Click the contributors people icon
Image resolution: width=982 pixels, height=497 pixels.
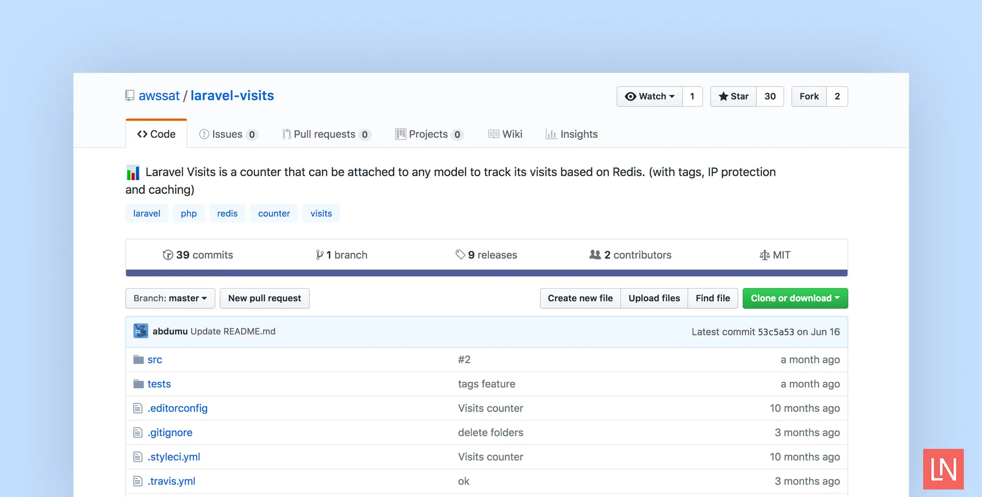click(595, 254)
